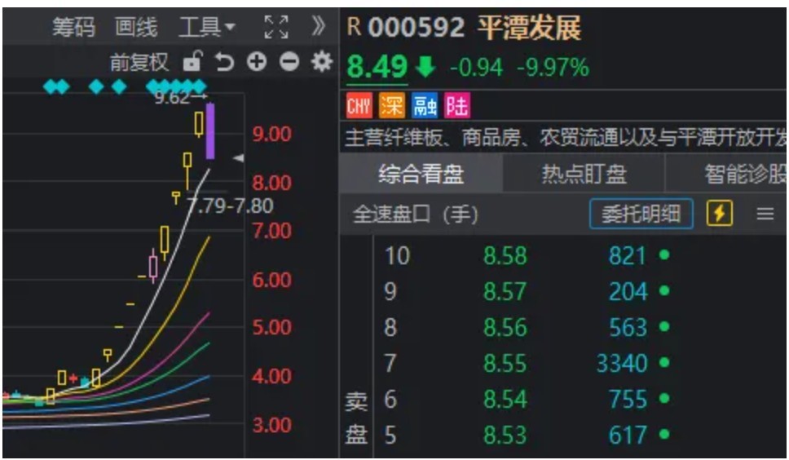Open the 工具 tools dropdown

click(x=207, y=28)
